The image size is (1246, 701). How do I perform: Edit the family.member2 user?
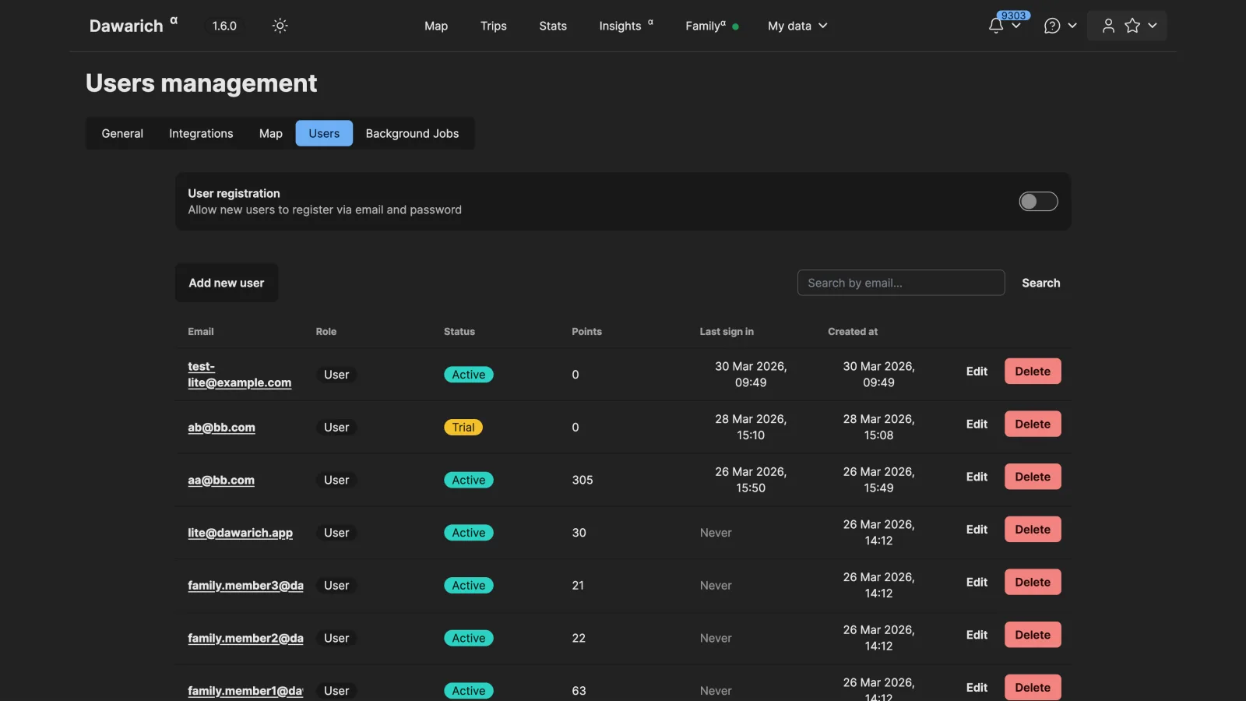977,635
